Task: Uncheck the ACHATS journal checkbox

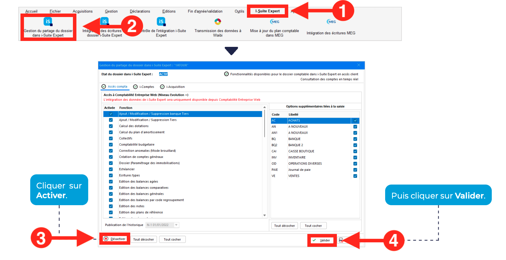Action: (x=355, y=120)
